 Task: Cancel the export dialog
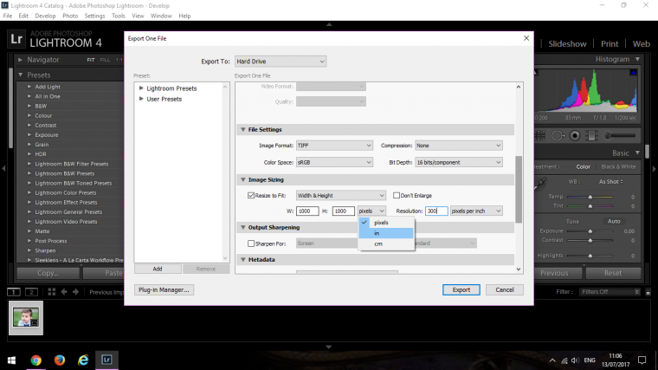505,289
